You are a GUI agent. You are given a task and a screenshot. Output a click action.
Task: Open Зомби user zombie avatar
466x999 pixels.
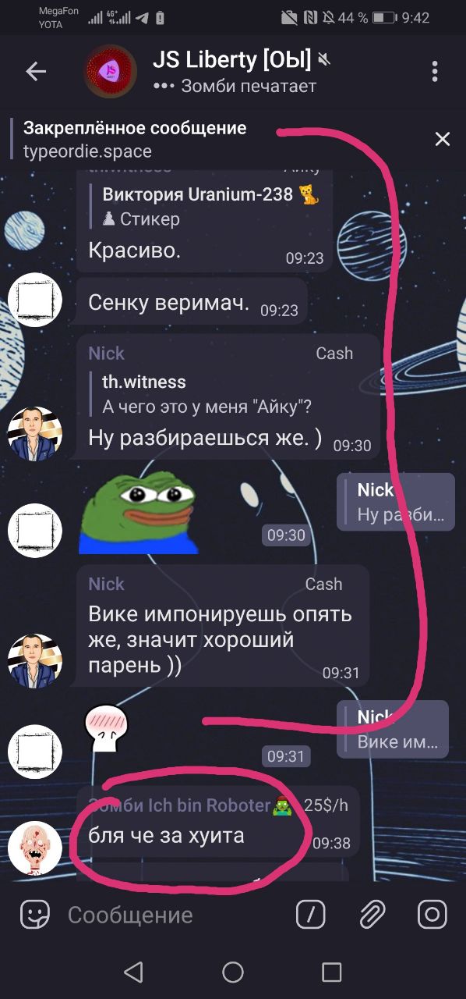pyautogui.click(x=34, y=848)
